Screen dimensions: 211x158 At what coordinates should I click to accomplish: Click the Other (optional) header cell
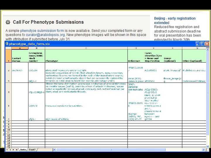pyautogui.click(x=194, y=56)
